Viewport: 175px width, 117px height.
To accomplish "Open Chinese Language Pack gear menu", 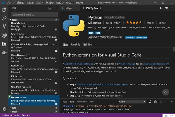I will tap(56, 51).
